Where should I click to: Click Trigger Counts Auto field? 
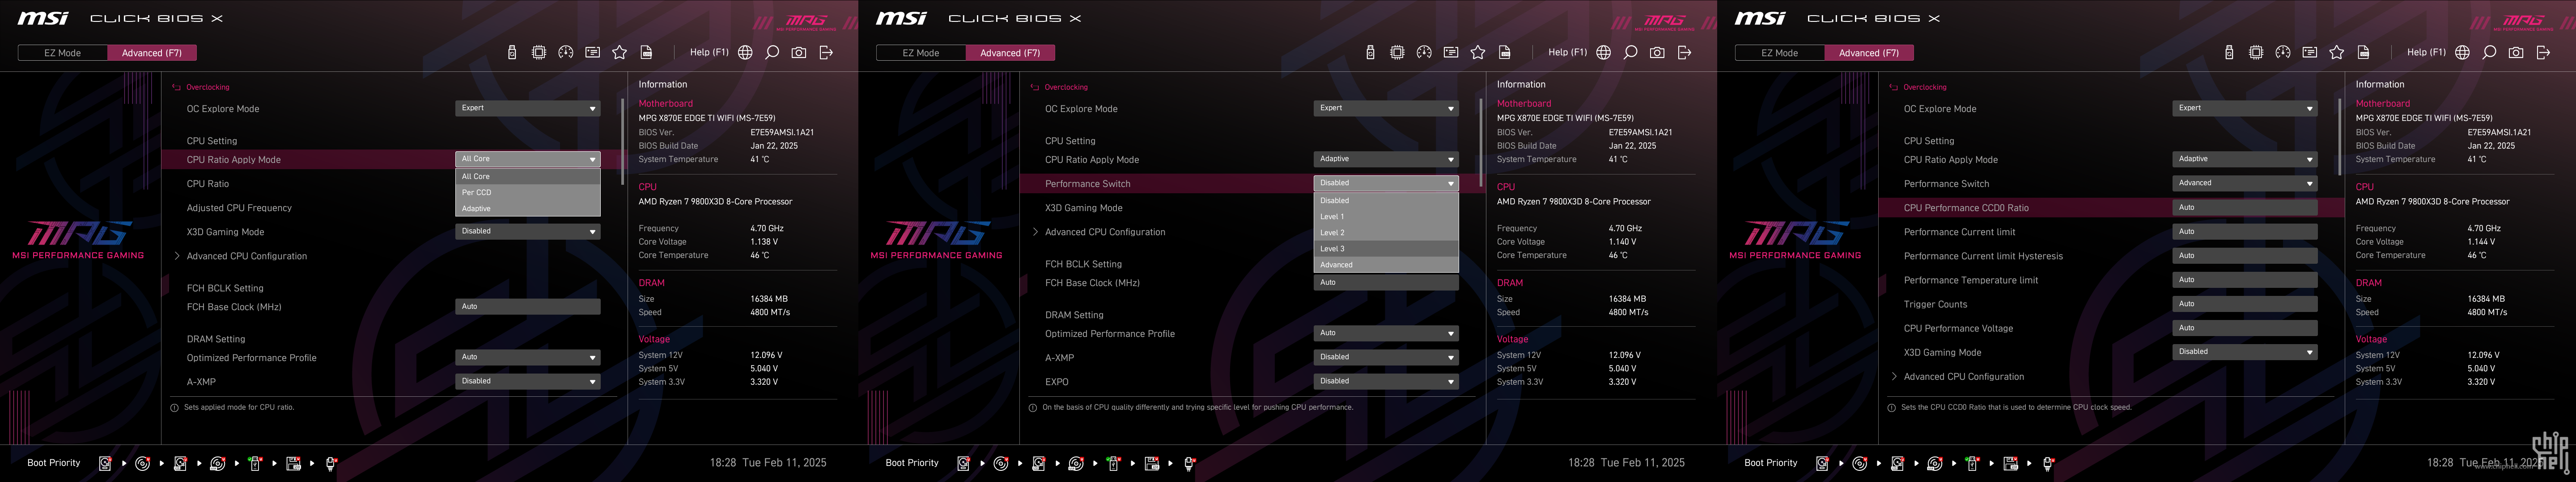tap(2245, 303)
